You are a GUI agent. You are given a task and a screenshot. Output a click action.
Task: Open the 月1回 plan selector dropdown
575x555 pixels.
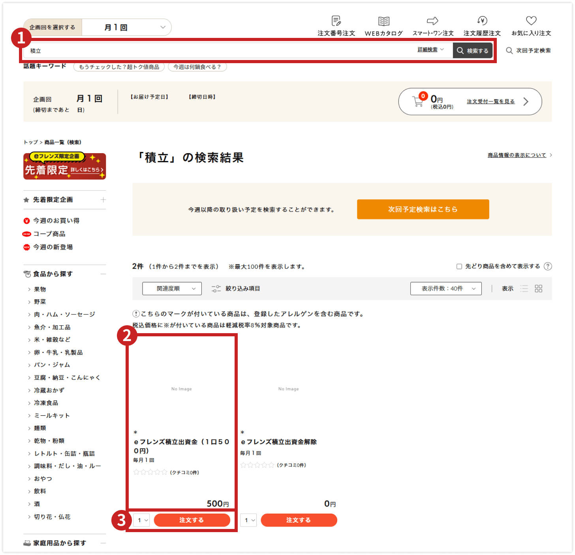(x=126, y=27)
